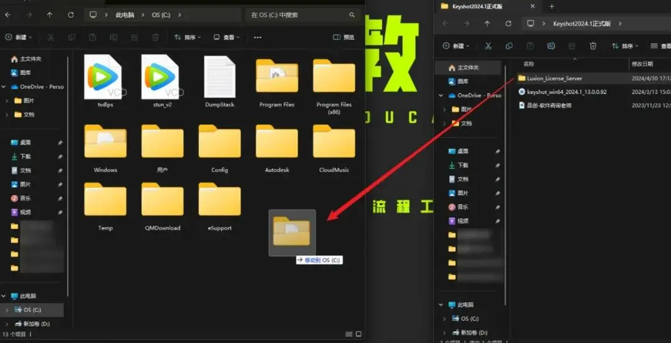671x343 pixels.
Task: Toggle the preview pane button
Action: click(x=344, y=37)
